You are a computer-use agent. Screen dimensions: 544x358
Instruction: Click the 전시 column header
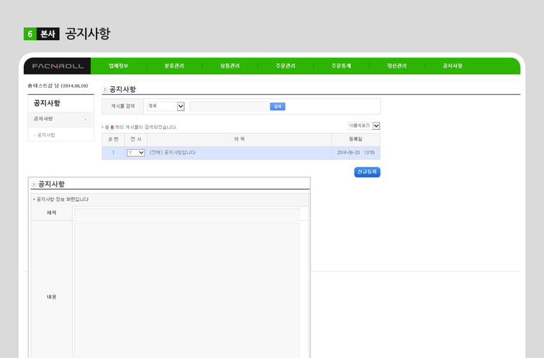click(136, 139)
